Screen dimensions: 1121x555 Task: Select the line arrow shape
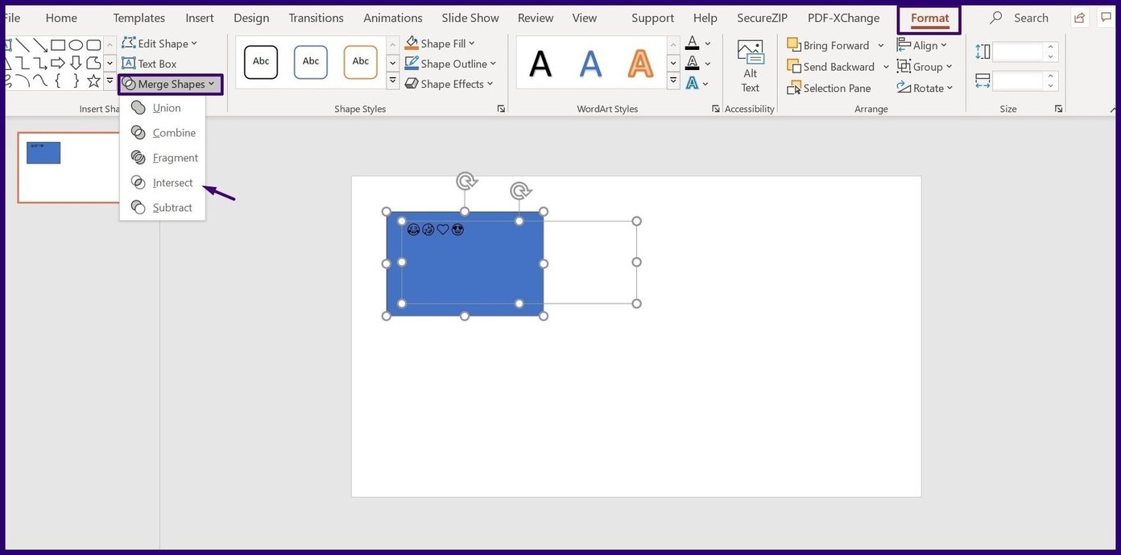pos(40,45)
